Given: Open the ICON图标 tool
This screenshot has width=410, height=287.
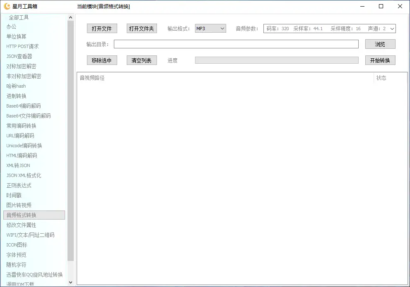Looking at the screenshot, I should point(17,245).
